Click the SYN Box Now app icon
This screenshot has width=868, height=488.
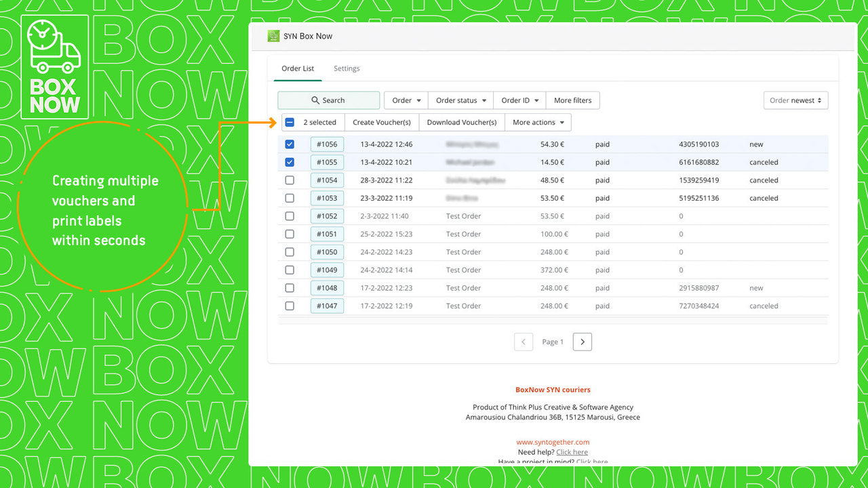pyautogui.click(x=273, y=36)
